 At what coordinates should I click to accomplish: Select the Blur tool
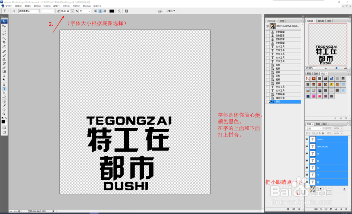point(4,76)
